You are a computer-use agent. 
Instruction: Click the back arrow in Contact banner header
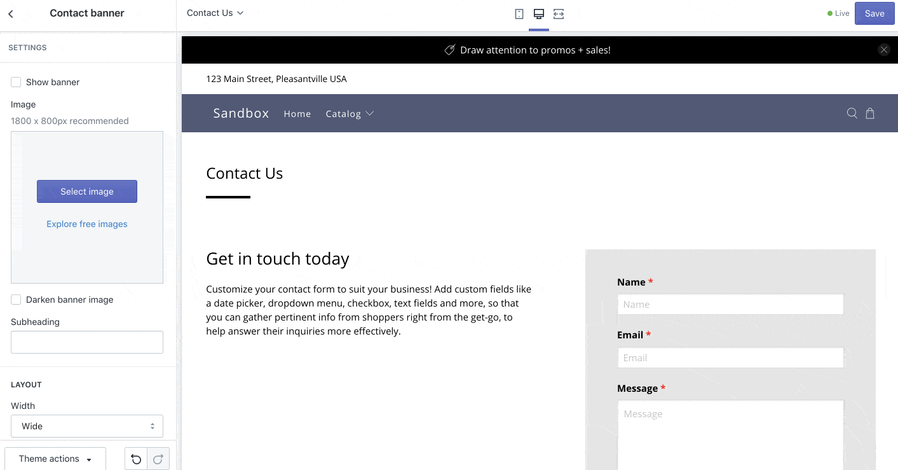click(11, 13)
